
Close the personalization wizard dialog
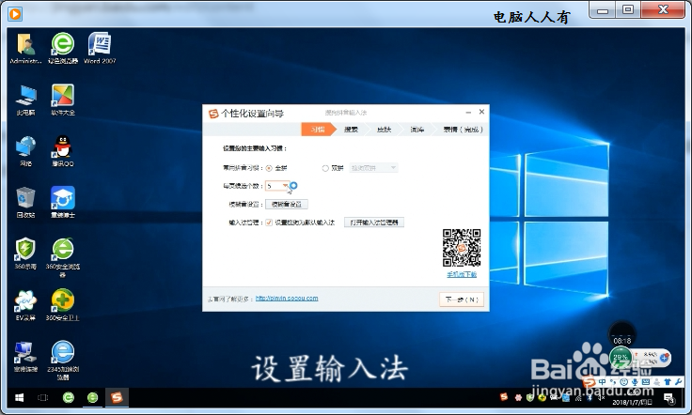pyautogui.click(x=481, y=112)
